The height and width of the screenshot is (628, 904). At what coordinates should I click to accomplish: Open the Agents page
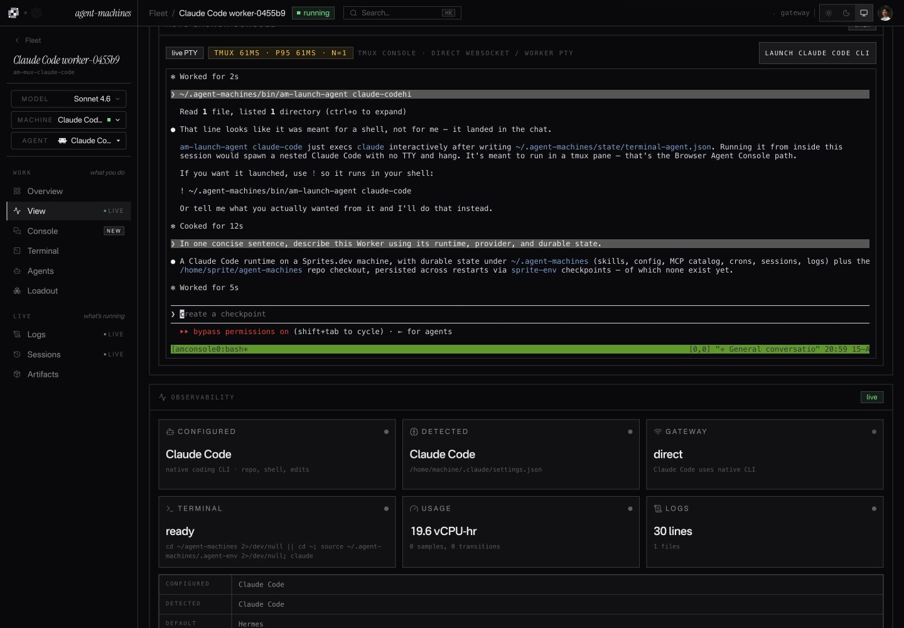click(x=68, y=271)
